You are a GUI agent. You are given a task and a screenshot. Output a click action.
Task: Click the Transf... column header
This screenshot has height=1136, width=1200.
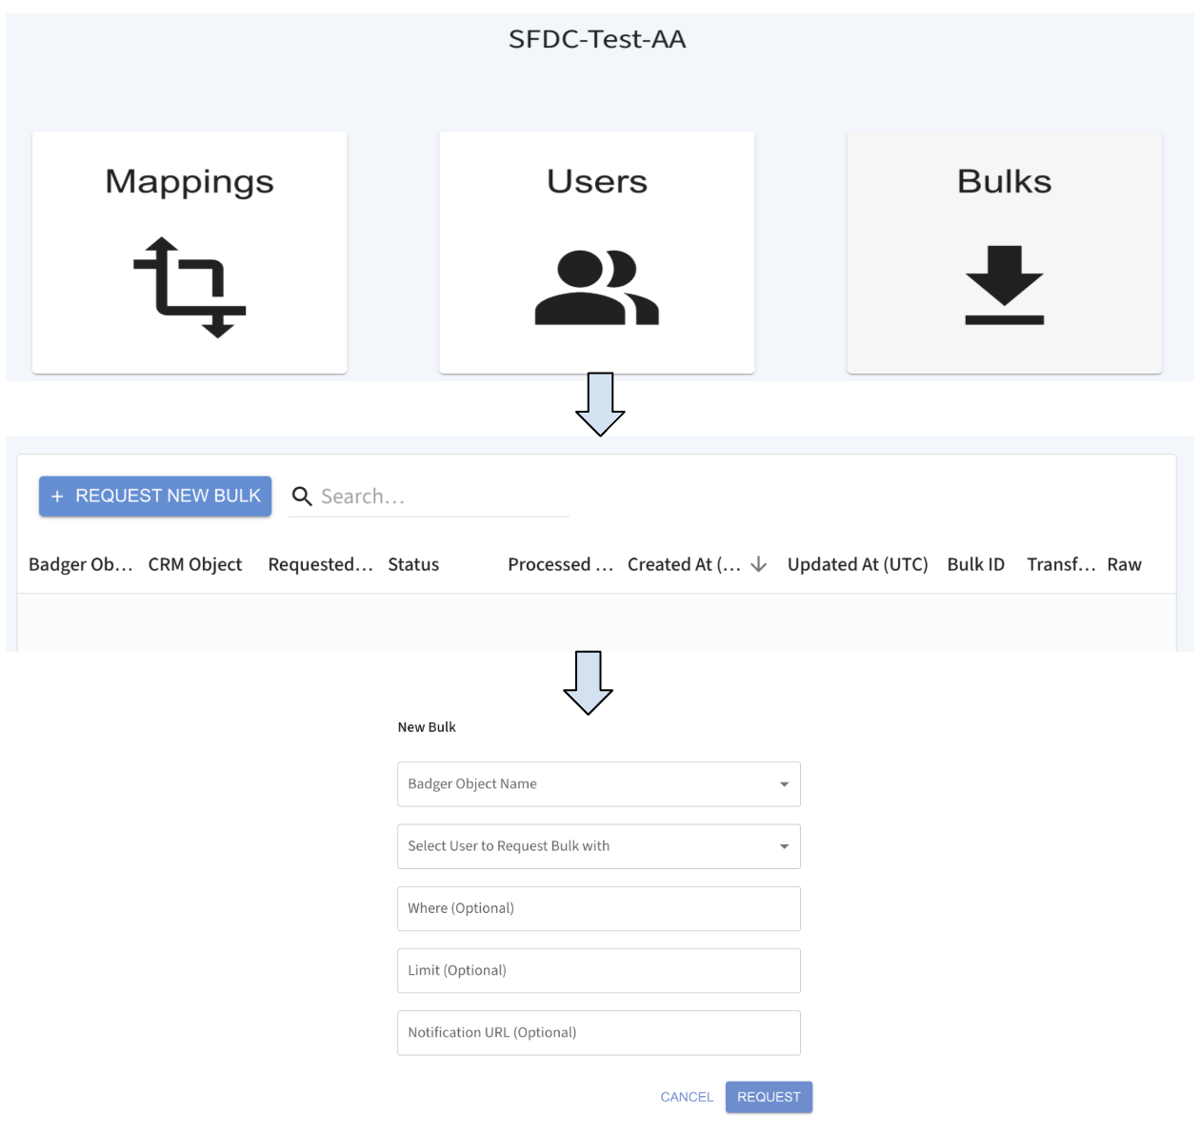coord(1061,564)
